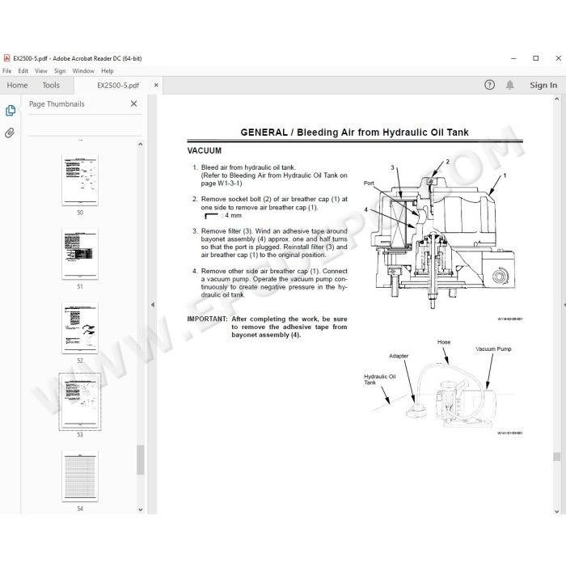The height and width of the screenshot is (566, 566).
Task: Select the EX2500-5.pdf document tab
Action: click(118, 86)
